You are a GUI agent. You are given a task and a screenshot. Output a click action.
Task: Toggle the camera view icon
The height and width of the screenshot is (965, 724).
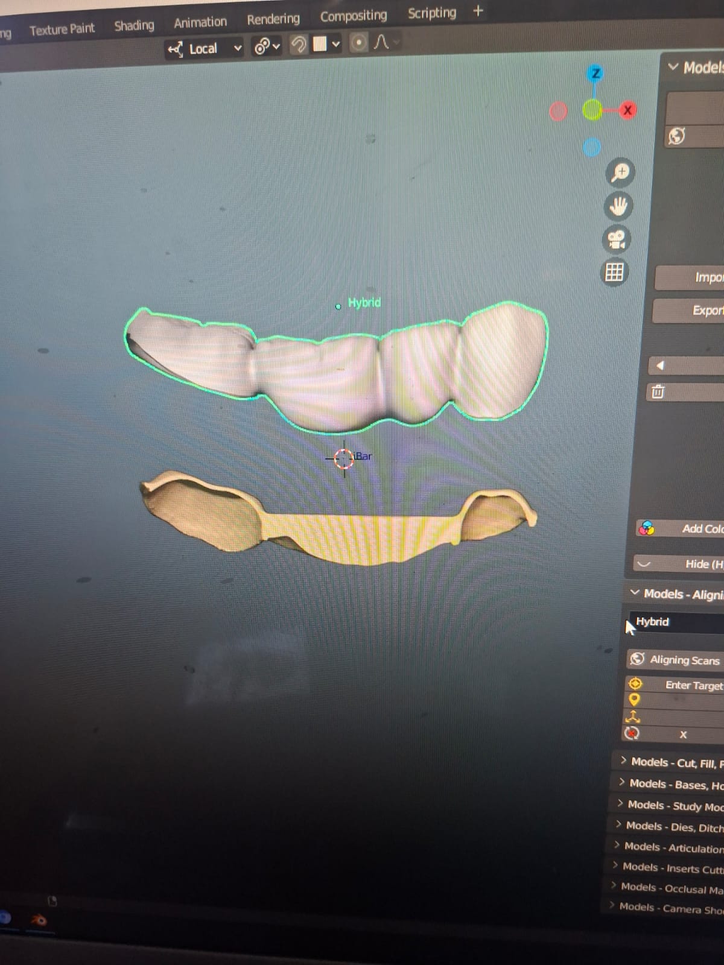pyautogui.click(x=616, y=239)
